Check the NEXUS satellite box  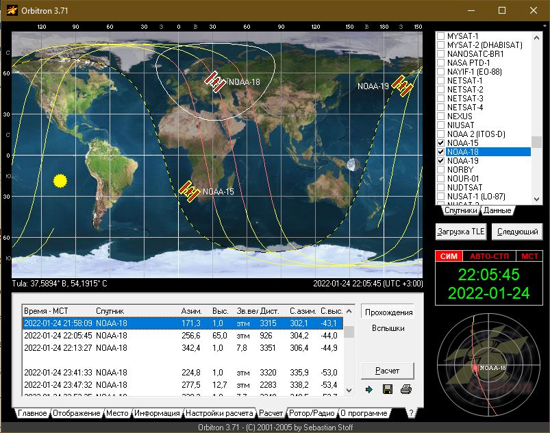click(441, 116)
